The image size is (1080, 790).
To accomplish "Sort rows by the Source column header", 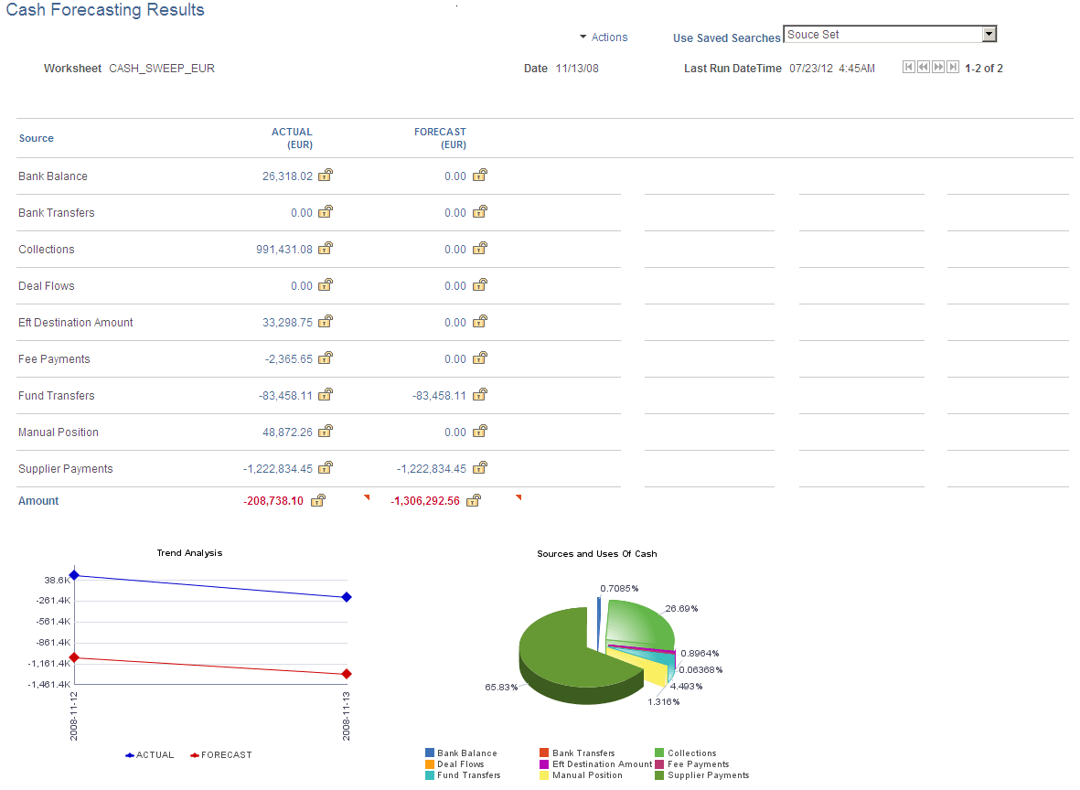I will [36, 138].
